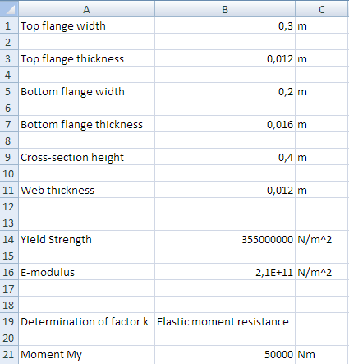349x364 pixels.
Task: Click the Bottom flange thickness value 0,016
Action: click(225, 124)
